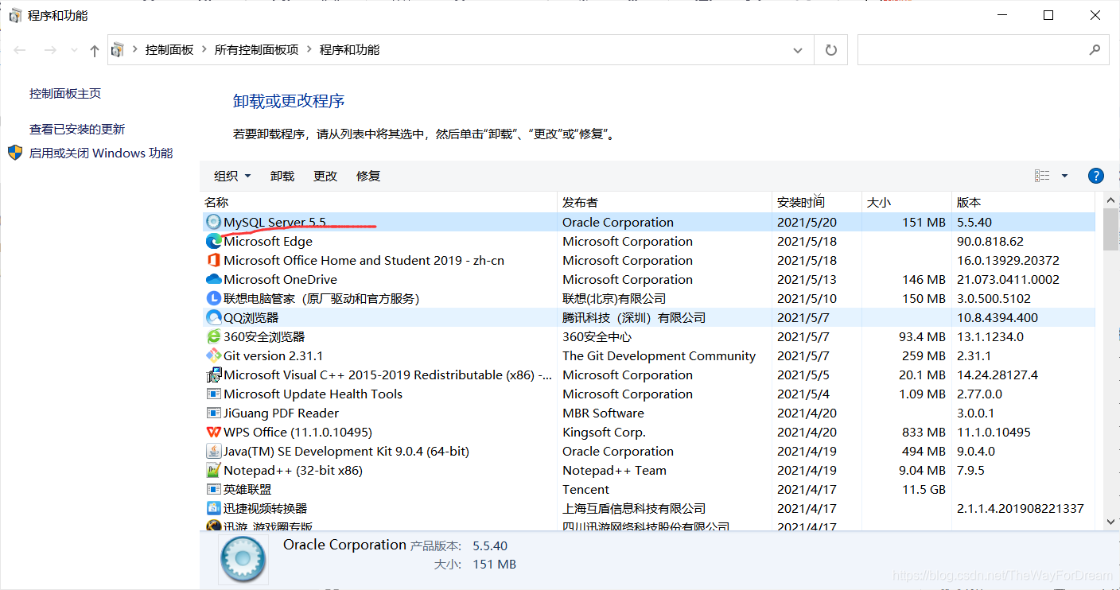Click the Microsoft OneDrive cloud icon
The height and width of the screenshot is (590, 1120).
point(213,279)
